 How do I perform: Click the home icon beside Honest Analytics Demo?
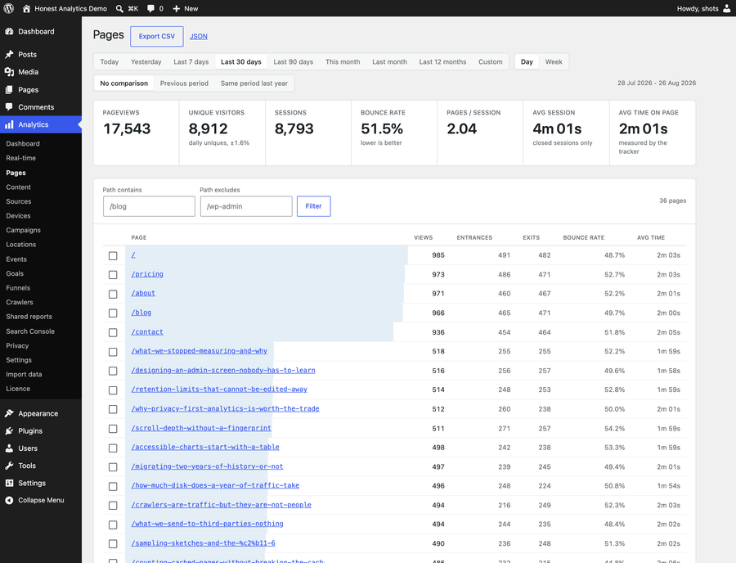click(26, 8)
